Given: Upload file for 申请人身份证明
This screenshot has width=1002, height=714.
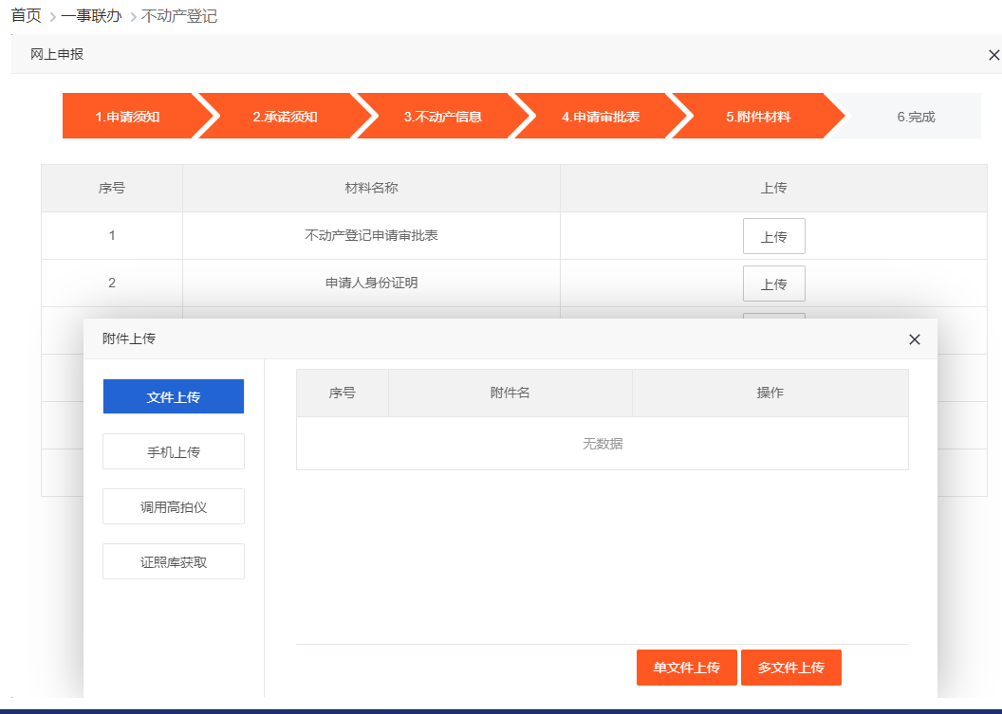Looking at the screenshot, I should tap(773, 284).
